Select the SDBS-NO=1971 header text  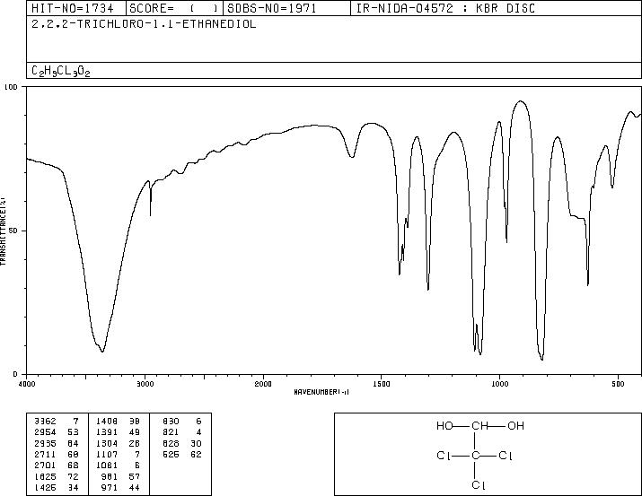(272, 8)
